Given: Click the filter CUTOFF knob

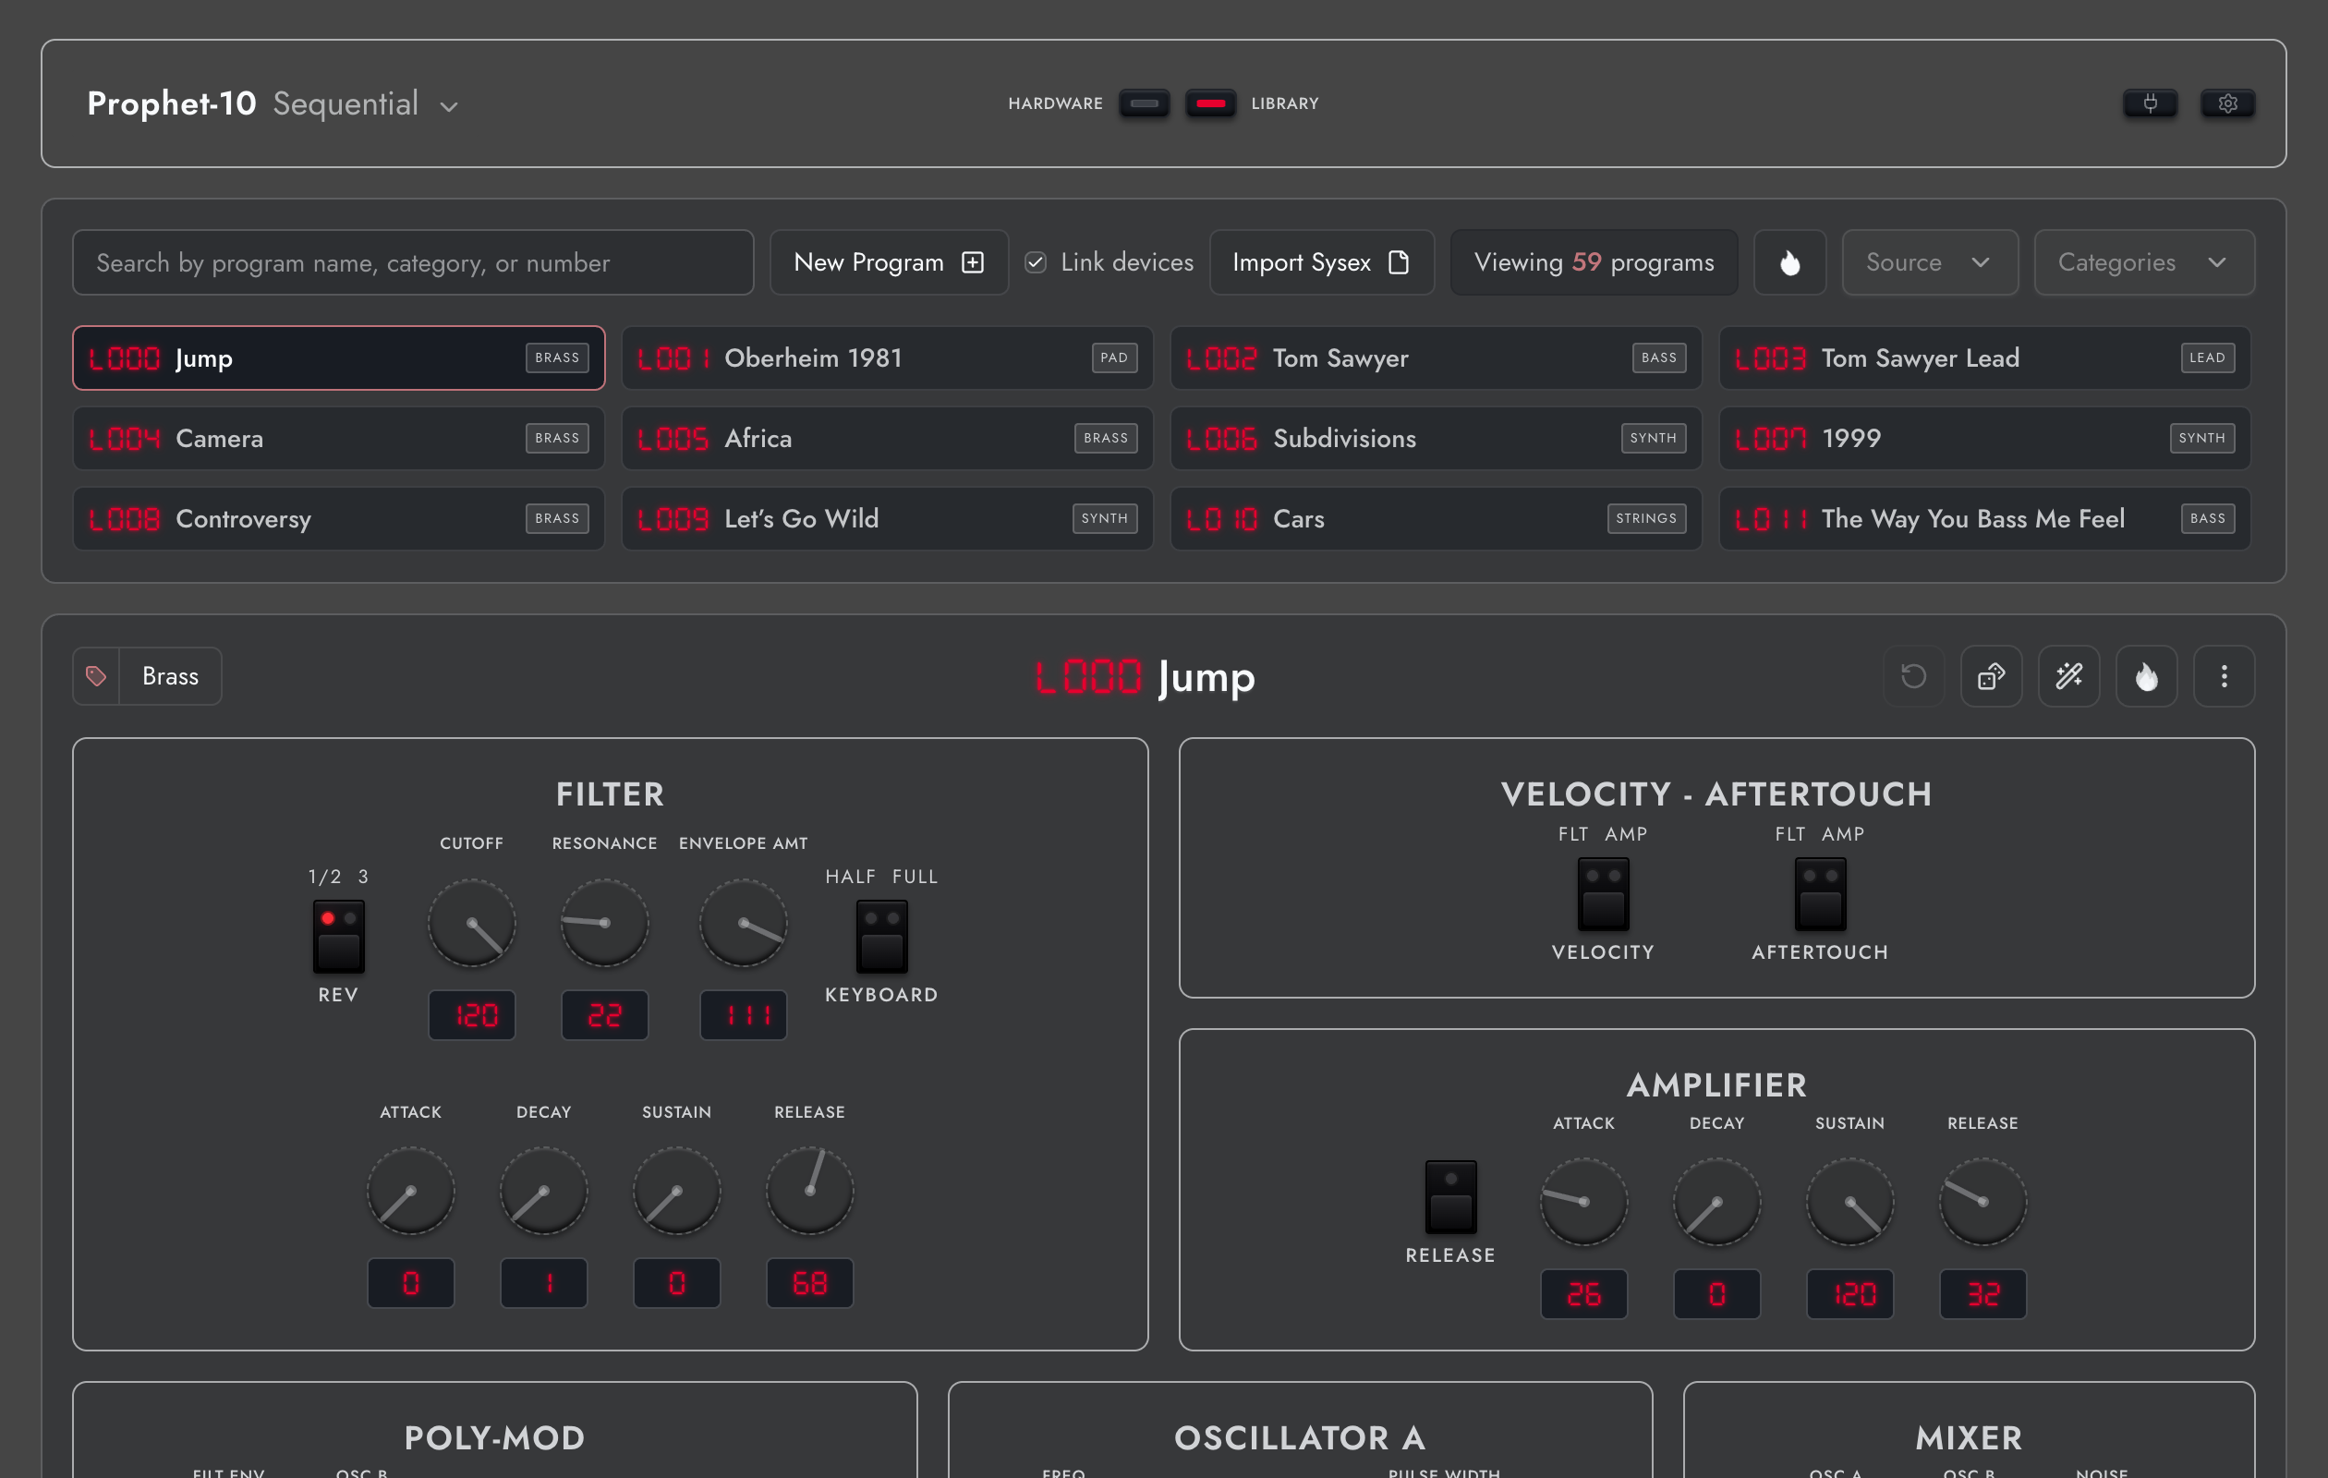Looking at the screenshot, I should coord(472,923).
